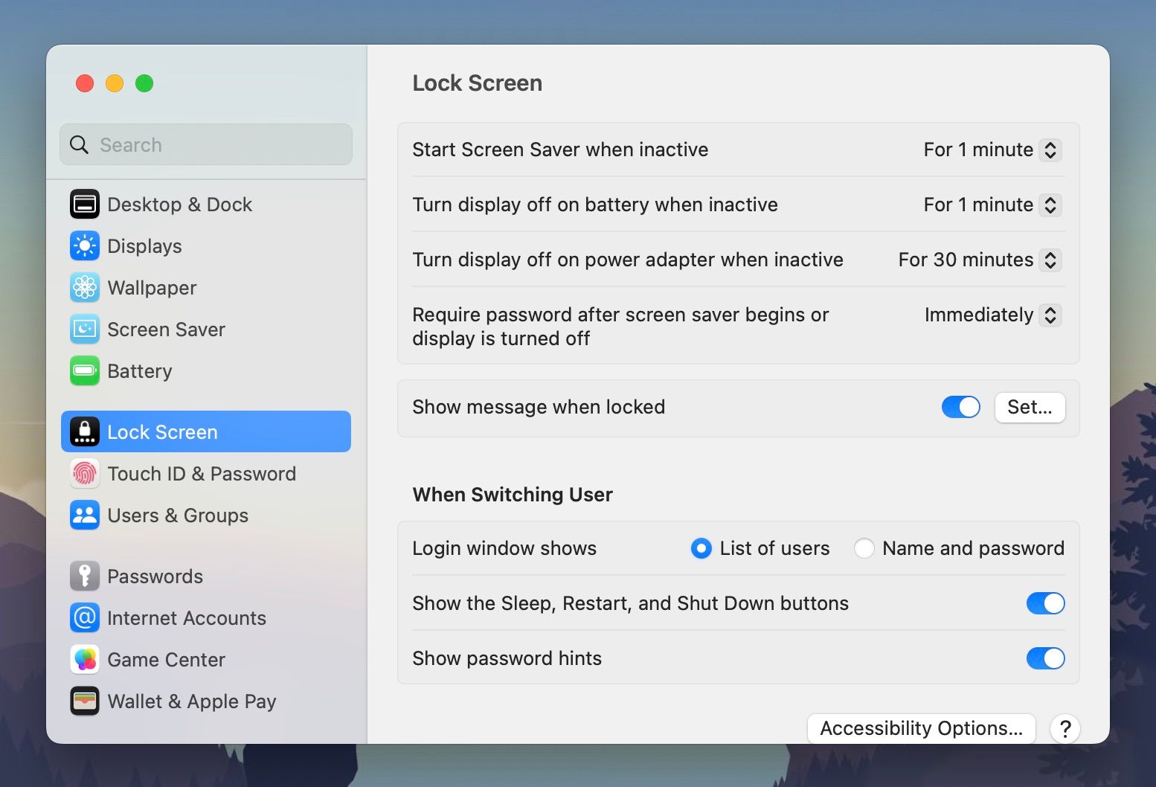Click the Set... button for lock message
The image size is (1156, 787).
point(1030,407)
